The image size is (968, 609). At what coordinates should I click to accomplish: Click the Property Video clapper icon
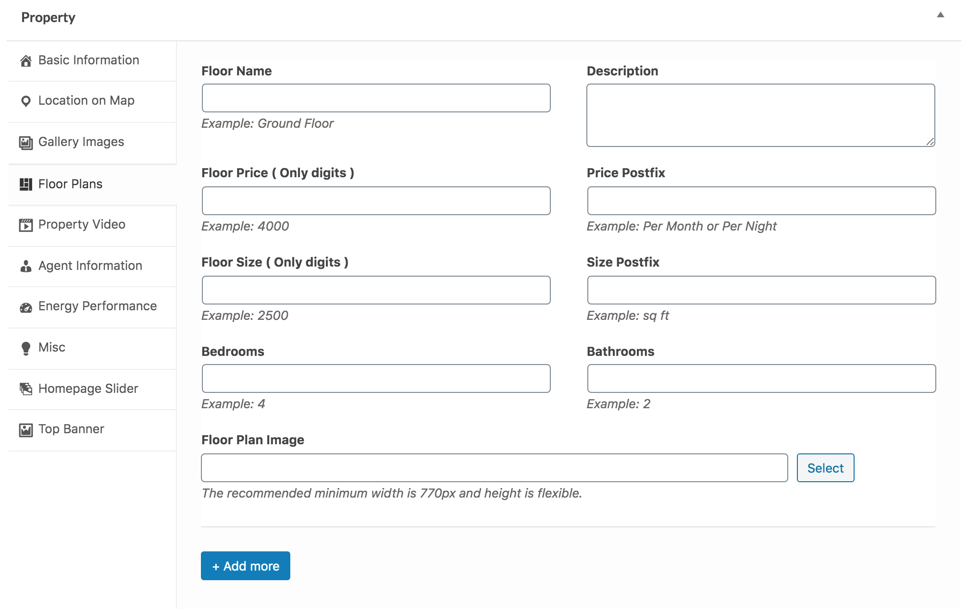(x=26, y=225)
